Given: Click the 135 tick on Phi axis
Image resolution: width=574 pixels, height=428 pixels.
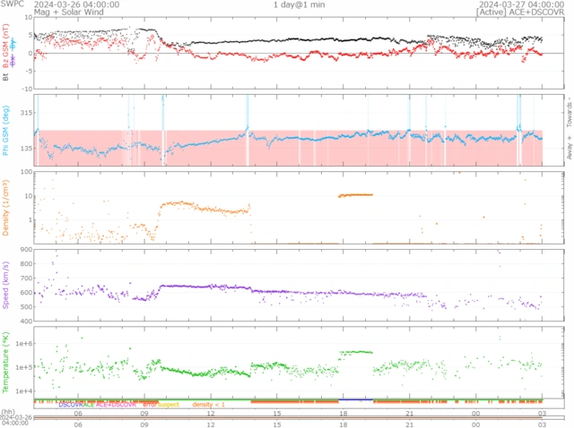Looking at the screenshot, I should click(x=26, y=149).
